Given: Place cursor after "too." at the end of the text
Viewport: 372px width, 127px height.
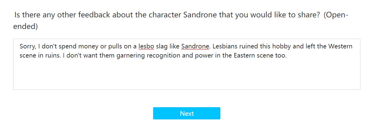Looking at the screenshot, I should click(287, 56).
